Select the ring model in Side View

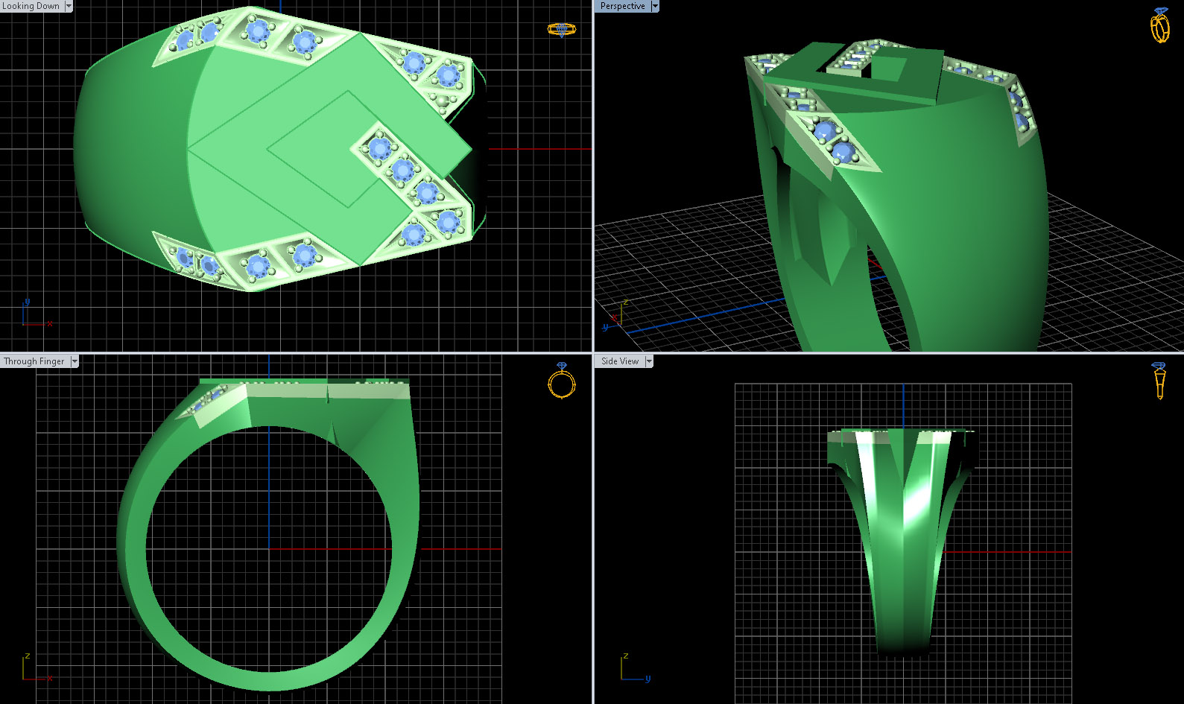click(x=902, y=544)
